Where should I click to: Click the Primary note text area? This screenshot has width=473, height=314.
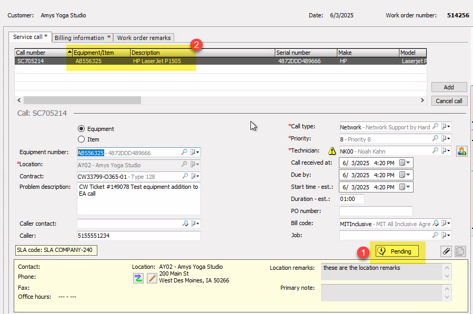point(381,292)
